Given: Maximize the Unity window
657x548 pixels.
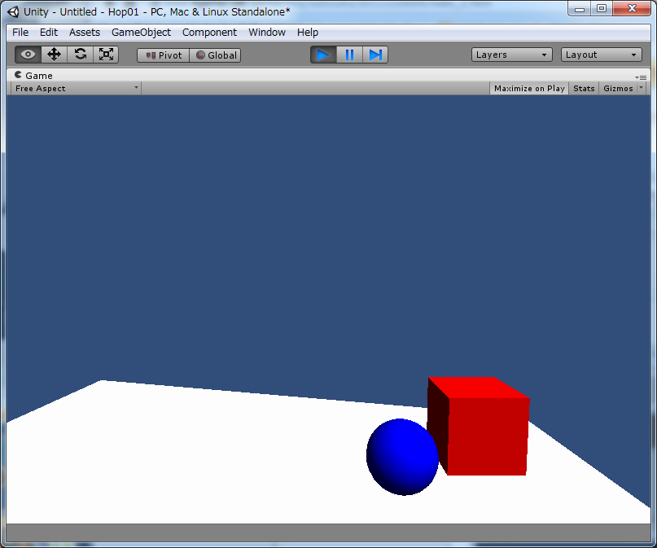Looking at the screenshot, I should click(x=602, y=8).
